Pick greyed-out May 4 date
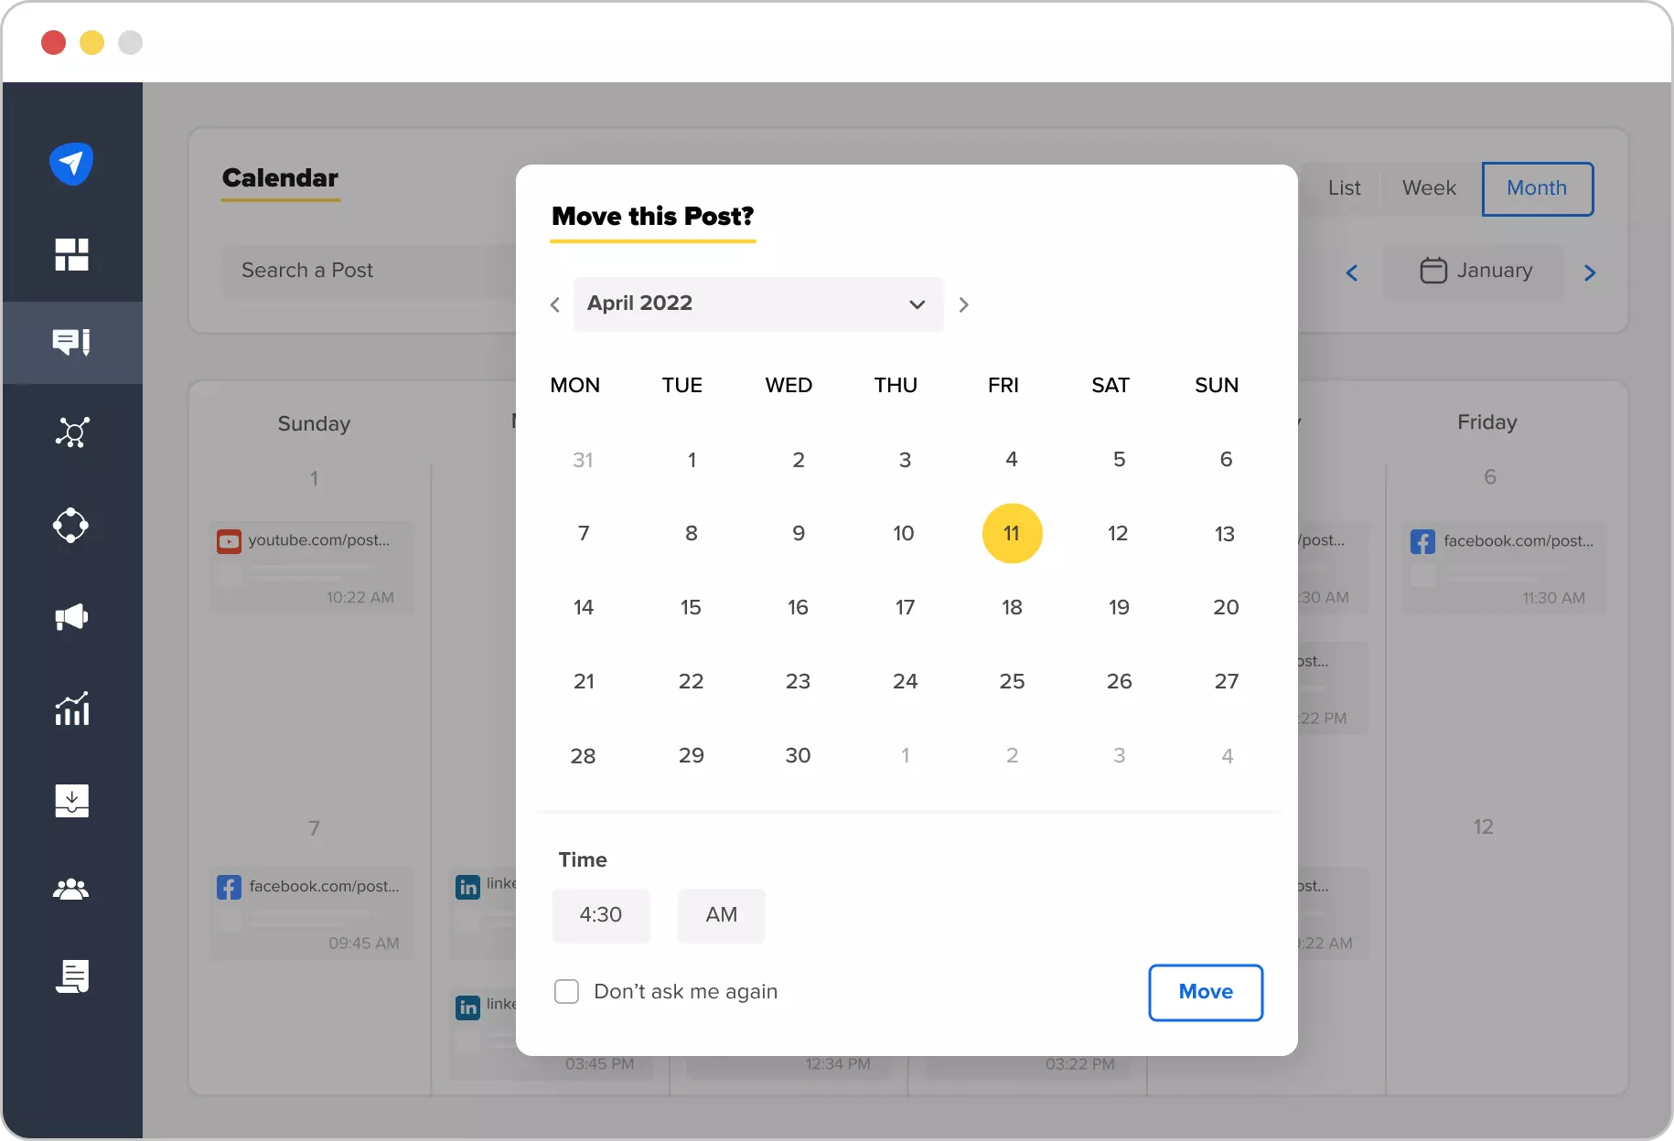Image resolution: width=1674 pixels, height=1141 pixels. click(x=1227, y=756)
